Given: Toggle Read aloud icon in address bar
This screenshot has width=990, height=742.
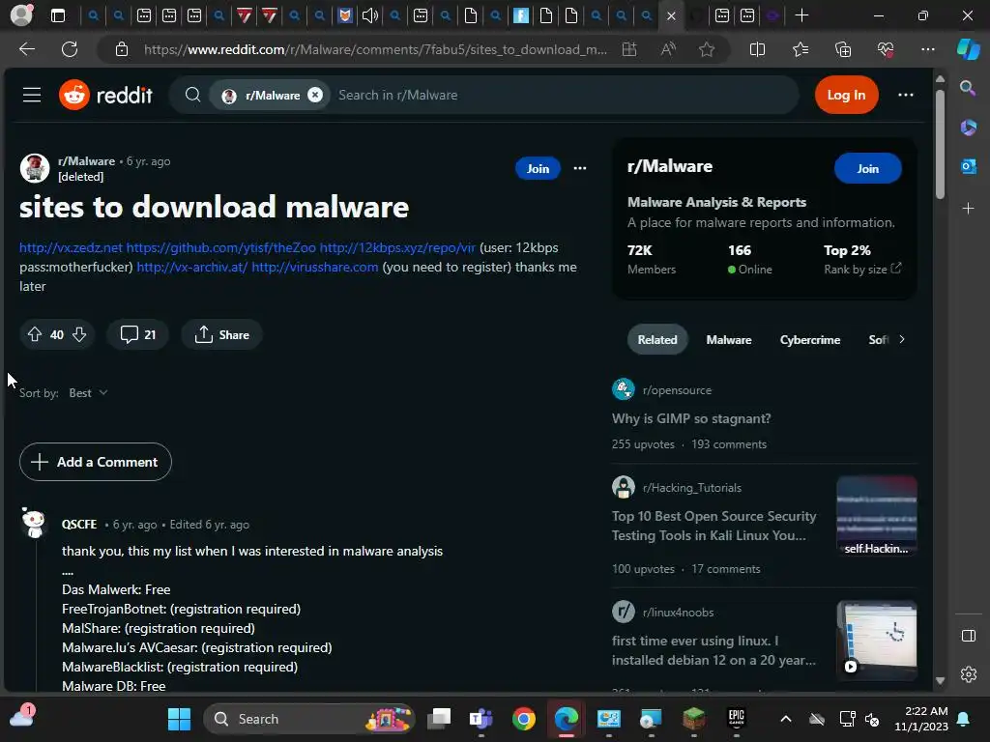Looking at the screenshot, I should [x=668, y=49].
